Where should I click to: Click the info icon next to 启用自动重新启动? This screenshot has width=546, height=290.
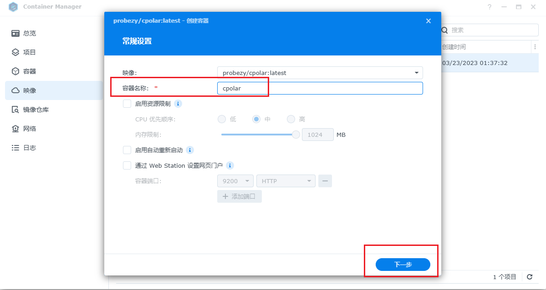[x=190, y=150]
